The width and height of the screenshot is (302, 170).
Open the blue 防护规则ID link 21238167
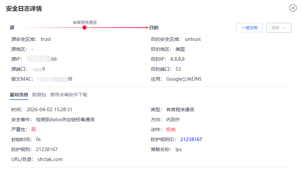point(191,139)
